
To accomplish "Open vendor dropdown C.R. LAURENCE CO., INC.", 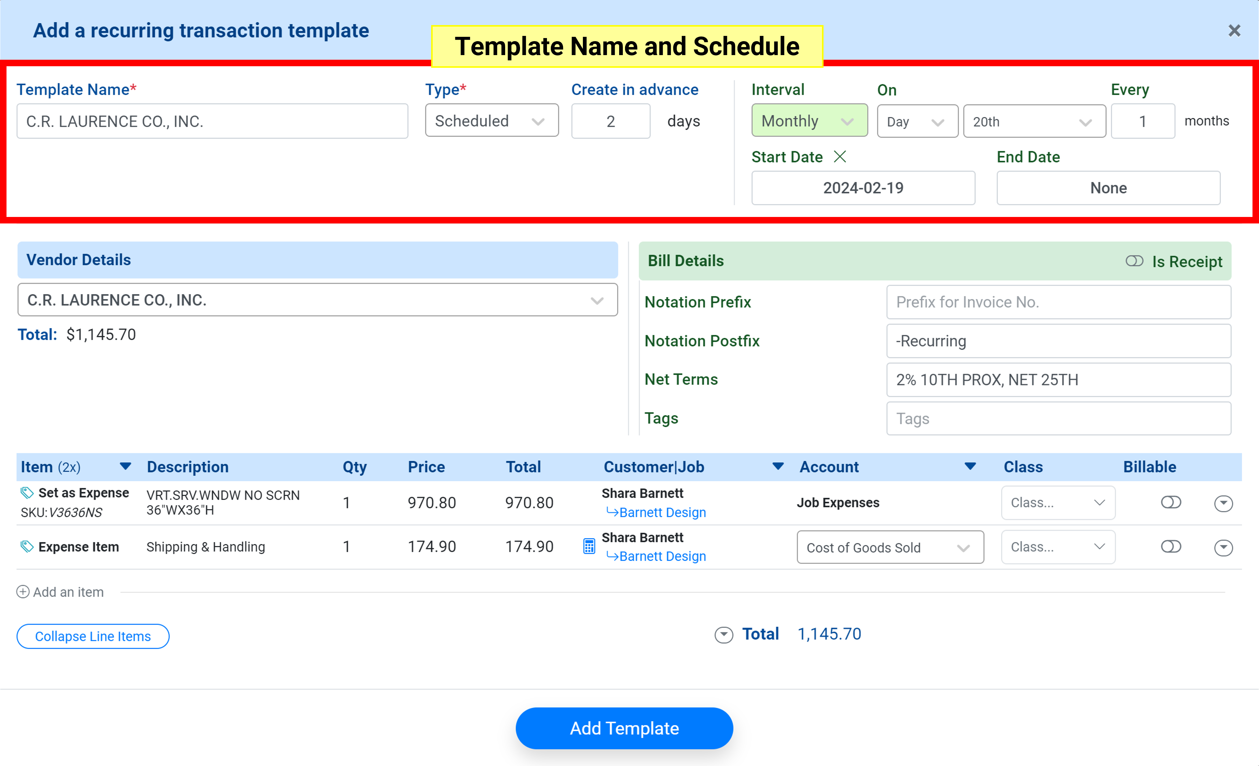I will tap(317, 300).
